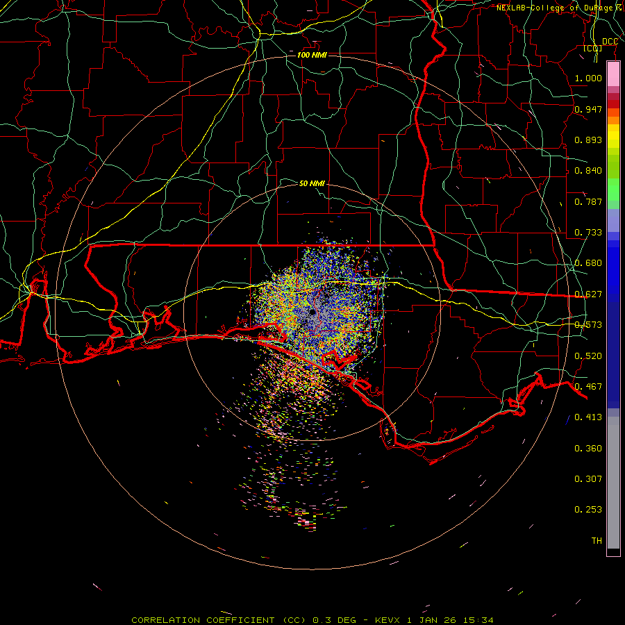The height and width of the screenshot is (625, 625).
Task: Click the 0.840 legend value
Action: [588, 171]
